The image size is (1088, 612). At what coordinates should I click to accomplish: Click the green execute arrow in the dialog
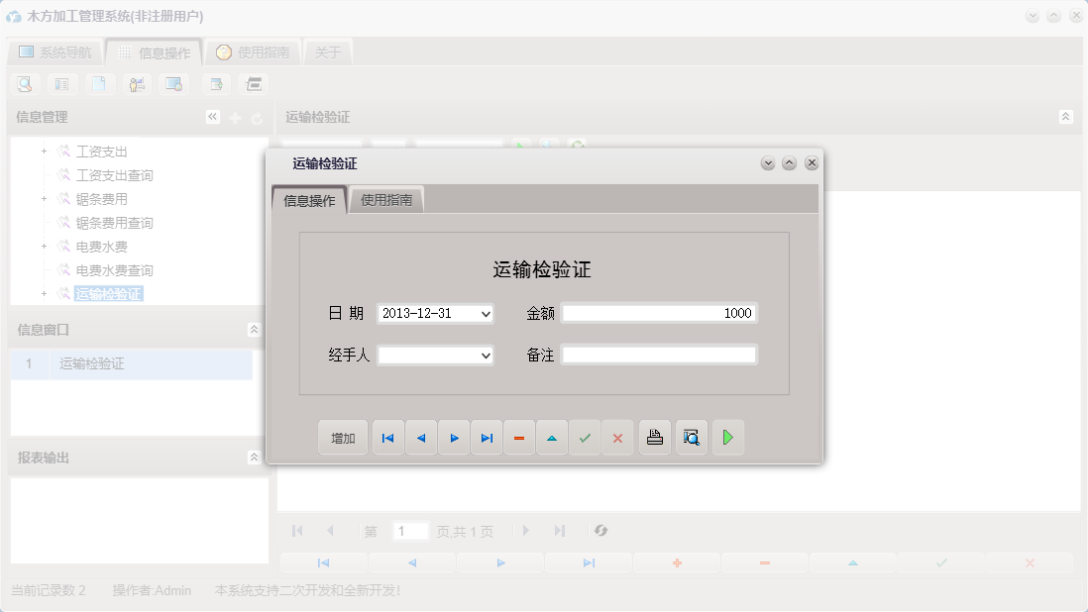point(728,437)
